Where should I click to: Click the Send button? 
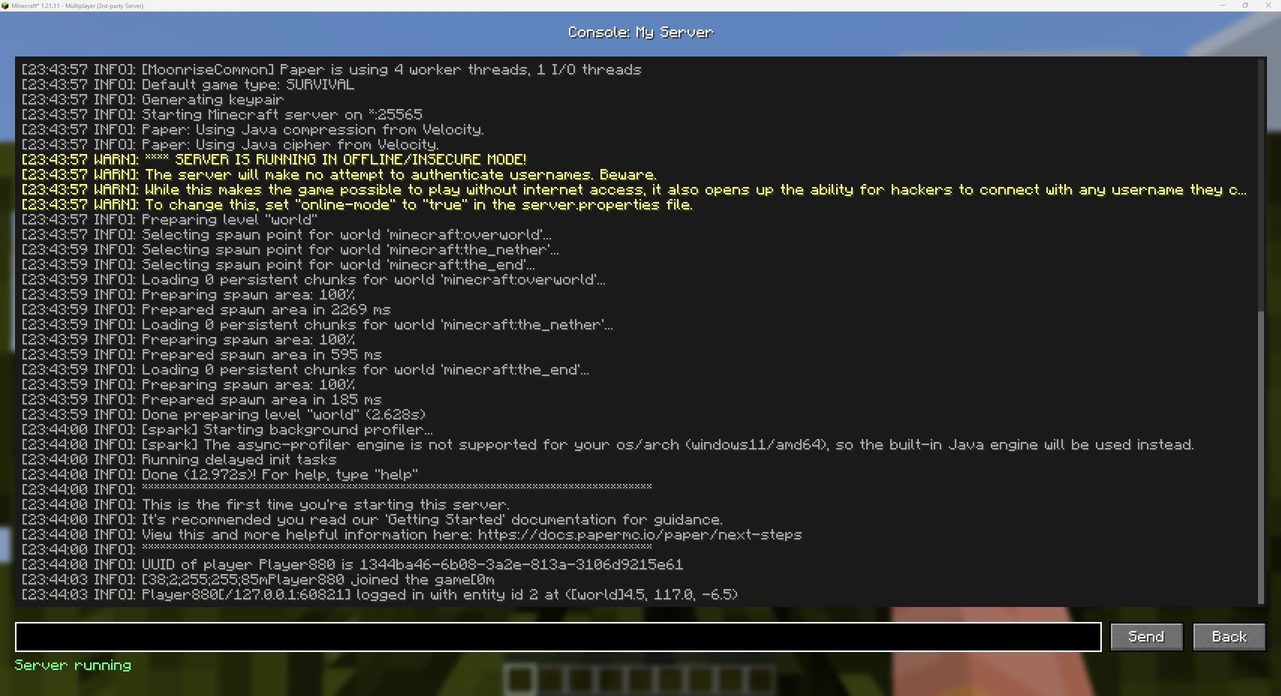click(1146, 636)
